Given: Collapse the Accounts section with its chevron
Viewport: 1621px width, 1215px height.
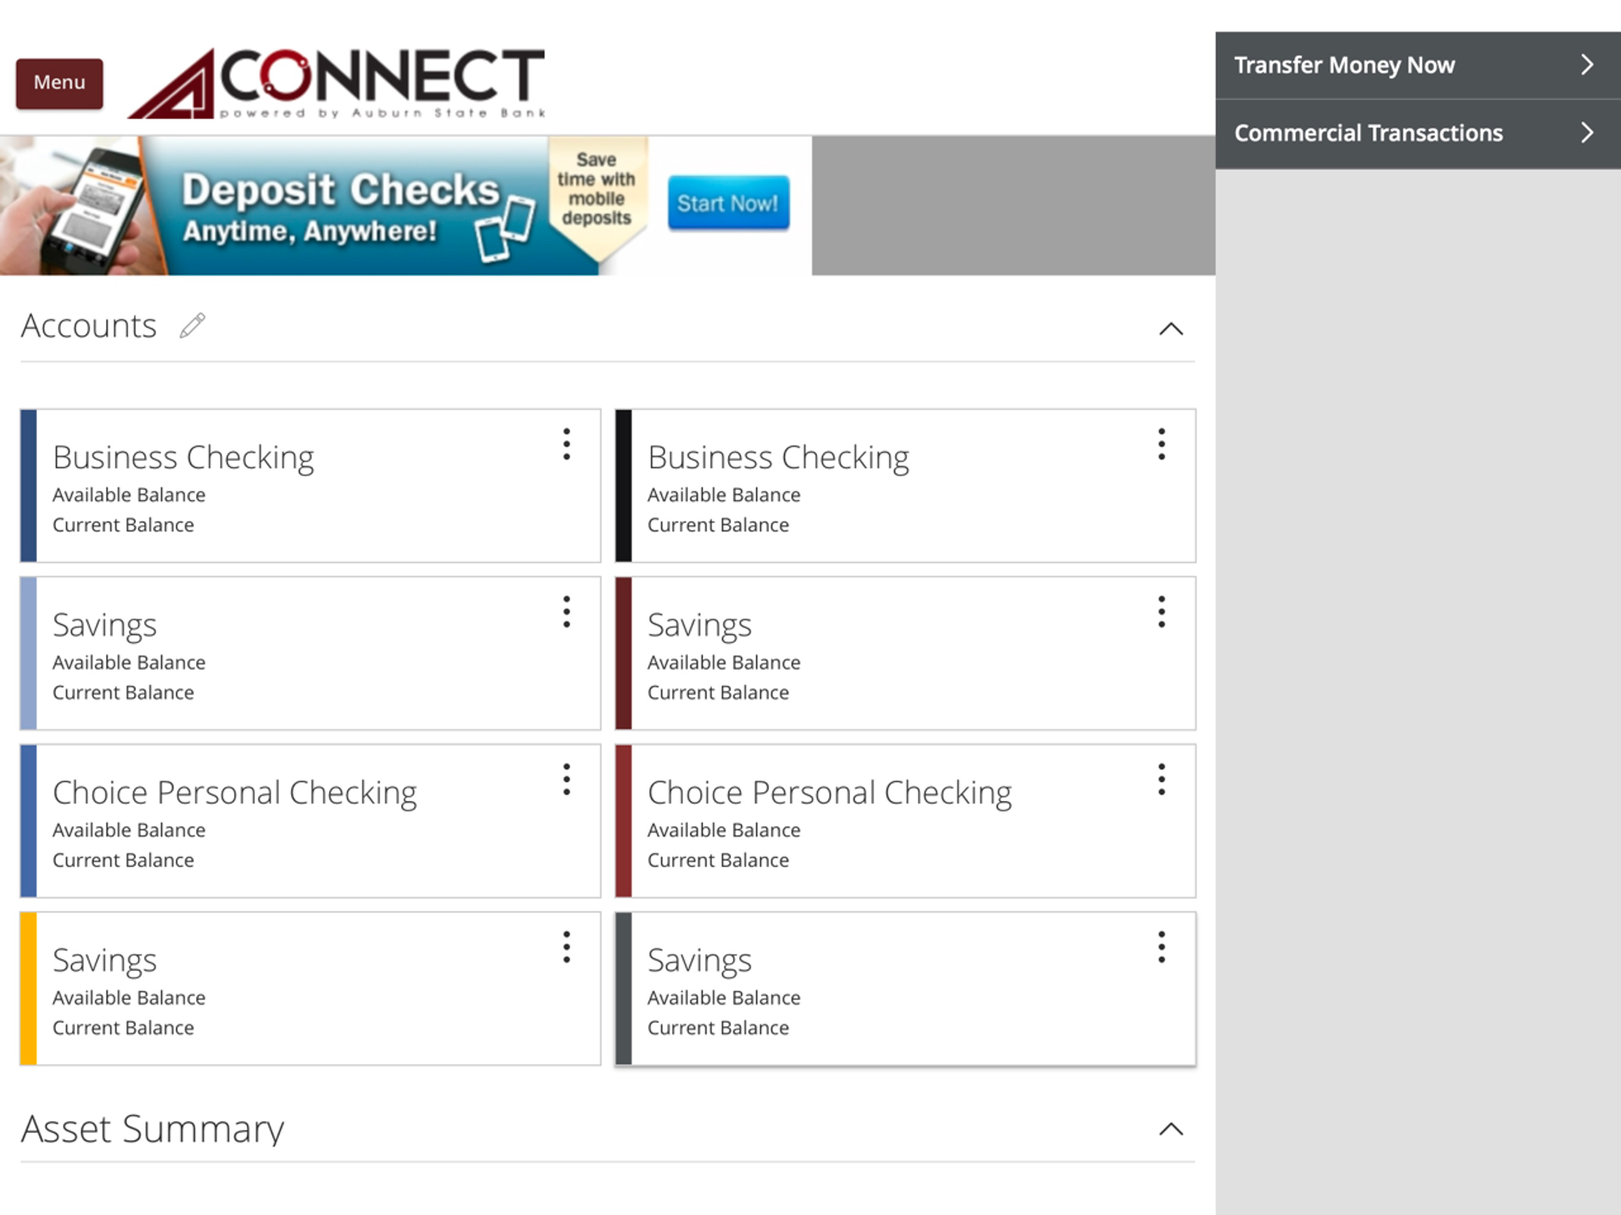Looking at the screenshot, I should point(1171,329).
